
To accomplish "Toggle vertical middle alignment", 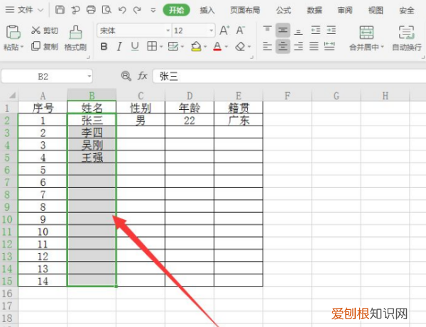I will coord(283,30).
